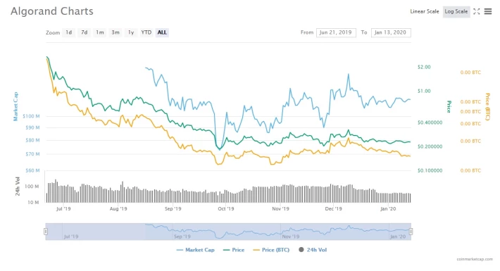Set zoom to 1d
Image resolution: width=500 pixels, height=271 pixels.
tap(68, 32)
